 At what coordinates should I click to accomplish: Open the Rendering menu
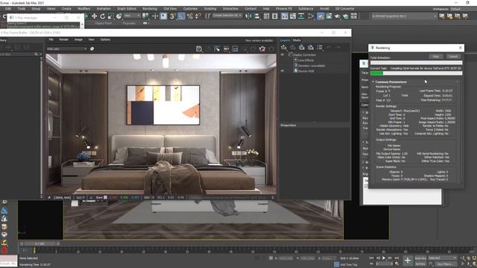pos(150,9)
